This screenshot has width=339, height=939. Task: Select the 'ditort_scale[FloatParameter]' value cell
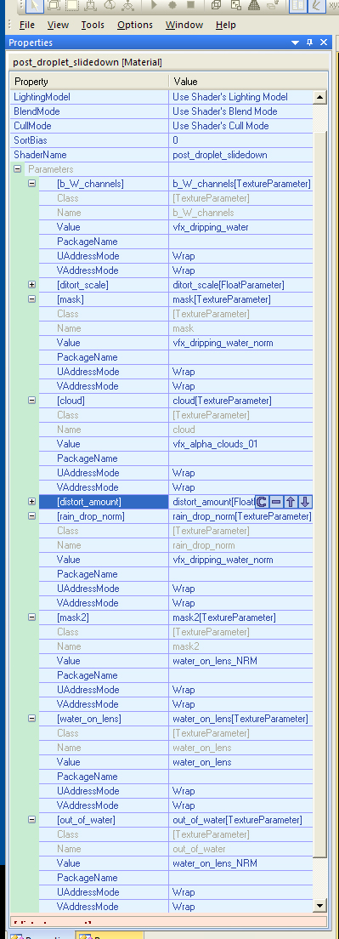[x=241, y=285]
